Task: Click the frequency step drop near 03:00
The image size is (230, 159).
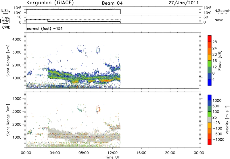Action: (x=48, y=20)
